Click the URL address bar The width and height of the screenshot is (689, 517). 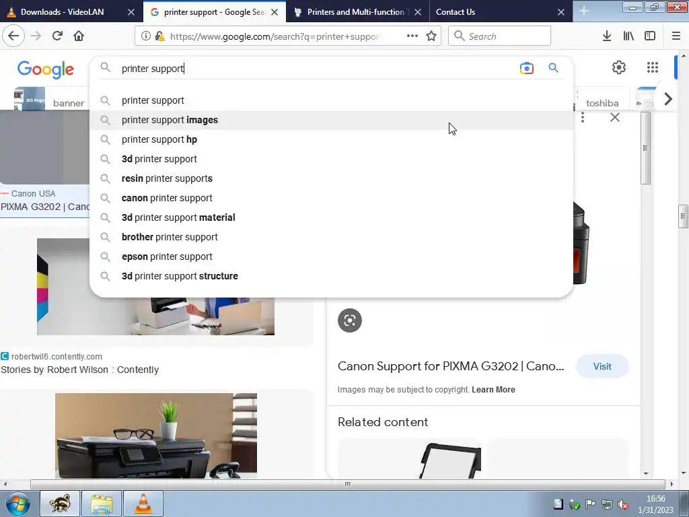[x=275, y=36]
